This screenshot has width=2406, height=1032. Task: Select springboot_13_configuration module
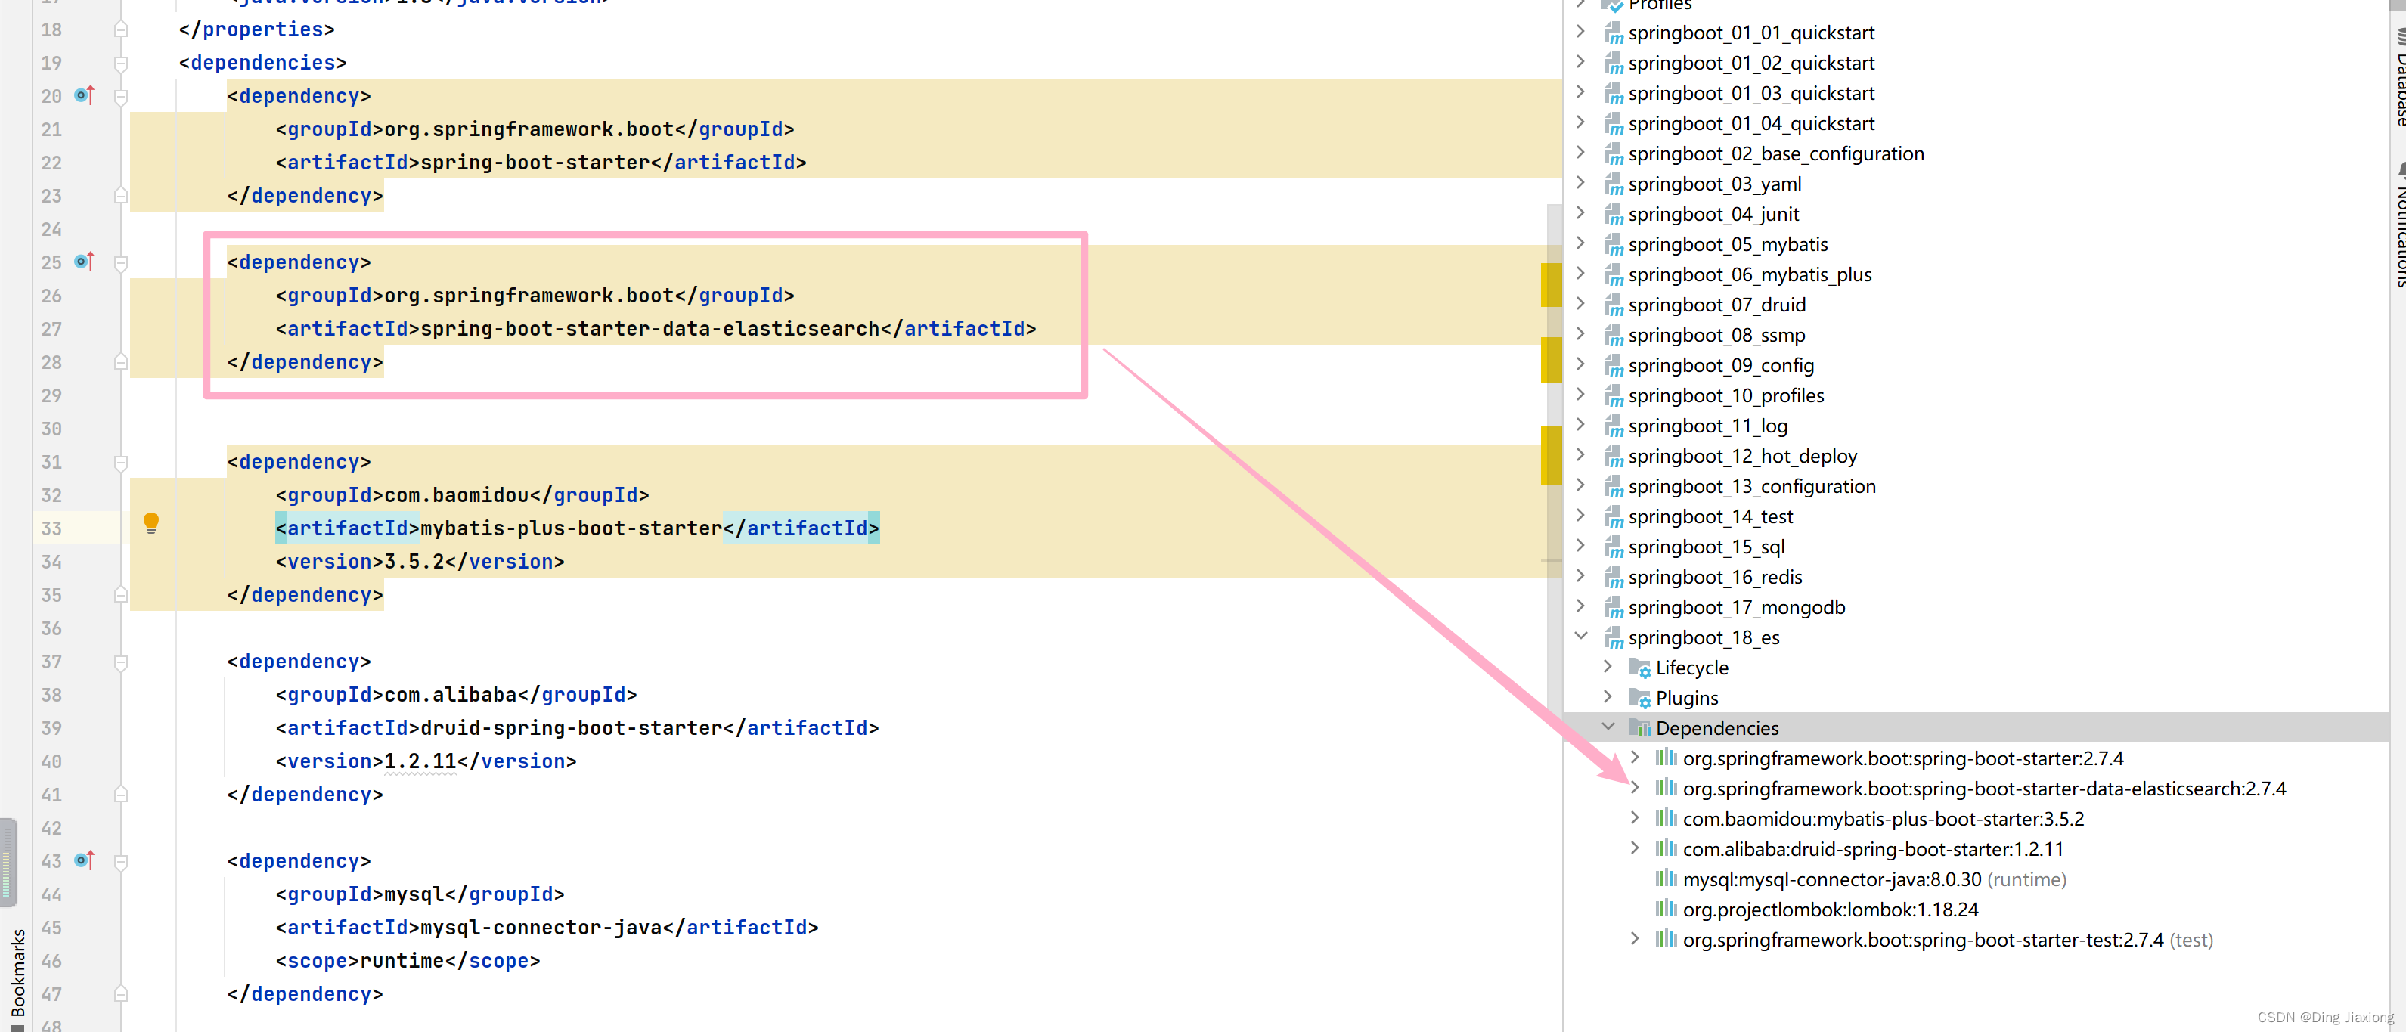coord(1751,487)
